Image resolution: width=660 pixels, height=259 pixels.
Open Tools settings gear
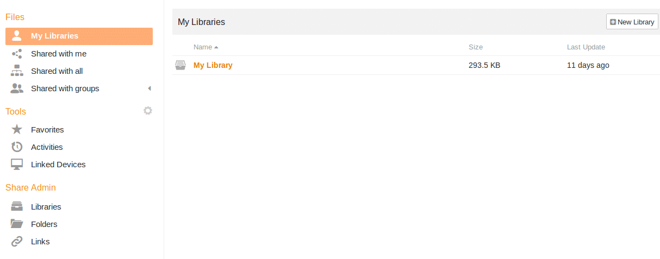(148, 111)
